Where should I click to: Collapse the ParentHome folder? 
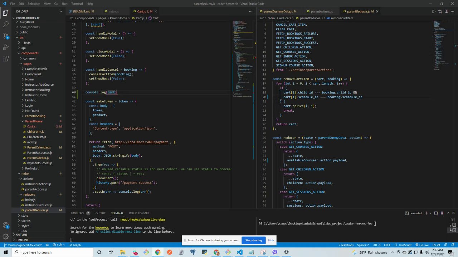click(33, 121)
